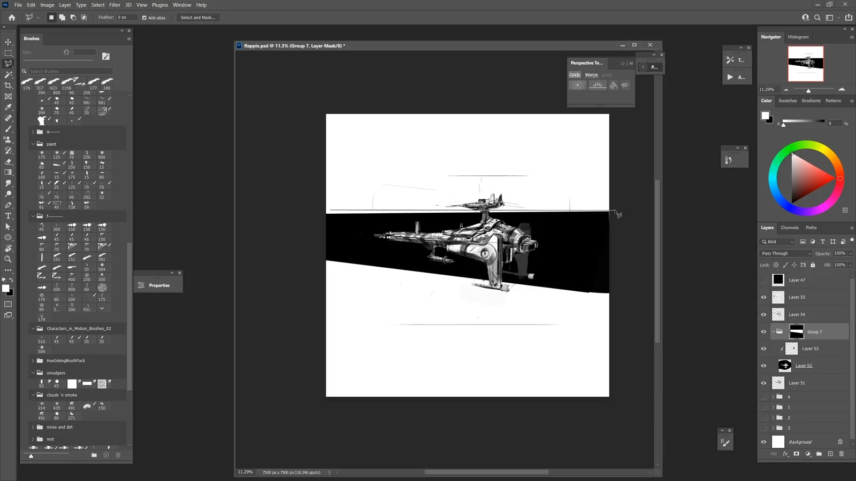Expand the smudgers brush folder

(x=33, y=373)
